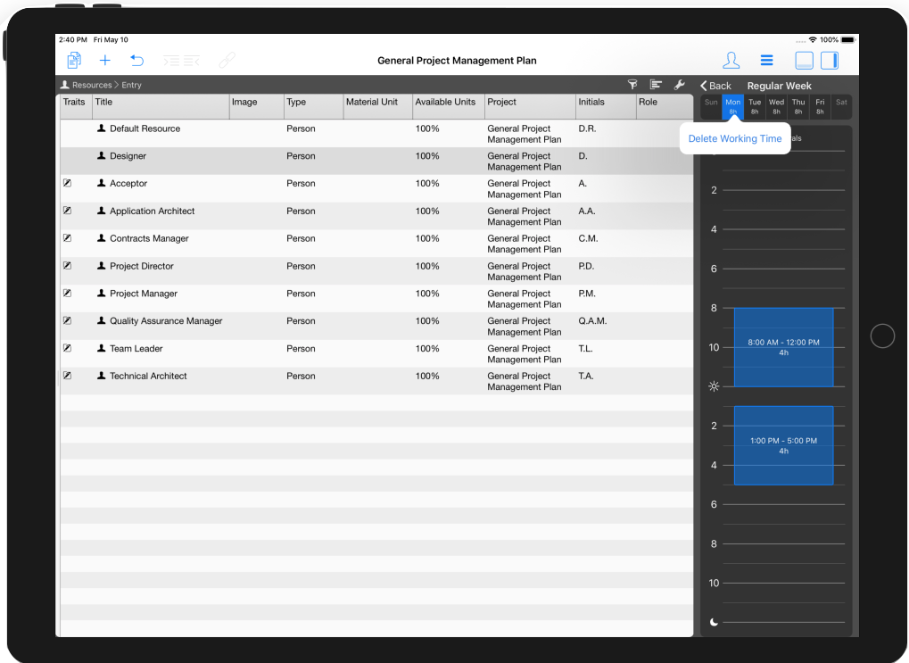Viewport: 909px width, 663px height.
Task: Select the 1:00 PM working time block
Action: (x=783, y=444)
